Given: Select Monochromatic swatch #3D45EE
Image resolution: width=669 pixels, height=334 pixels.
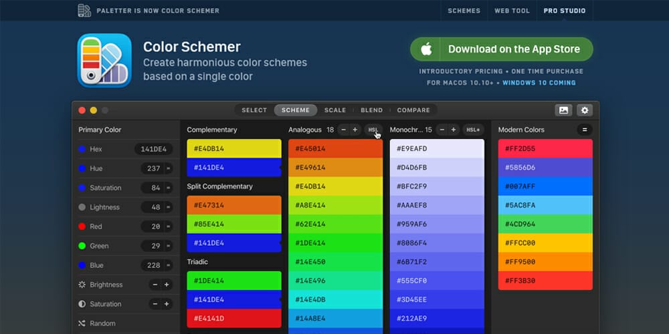Looking at the screenshot, I should pyautogui.click(x=437, y=299).
